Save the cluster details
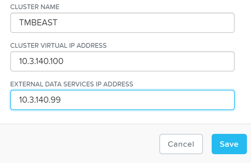Image resolution: width=251 pixels, height=163 pixels. pos(229,144)
